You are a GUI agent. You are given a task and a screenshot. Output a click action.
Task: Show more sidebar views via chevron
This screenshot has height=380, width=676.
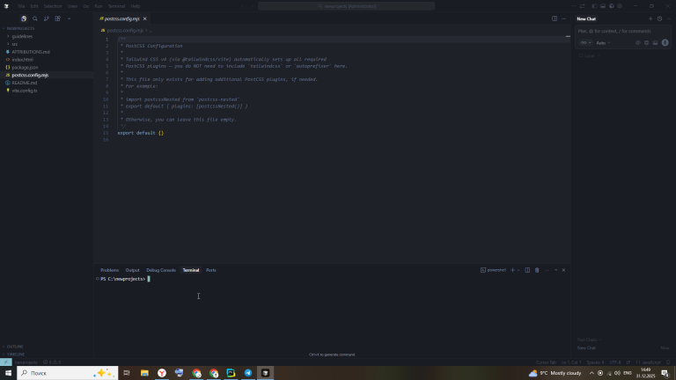tap(69, 18)
